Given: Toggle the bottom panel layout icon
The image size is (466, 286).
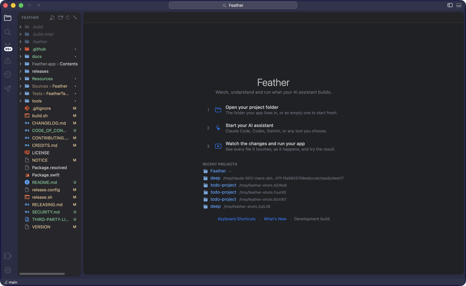Looking at the screenshot, I should pos(459,5).
